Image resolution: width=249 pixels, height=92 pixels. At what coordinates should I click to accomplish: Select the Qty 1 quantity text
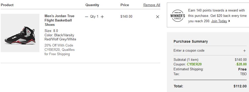point(94,17)
